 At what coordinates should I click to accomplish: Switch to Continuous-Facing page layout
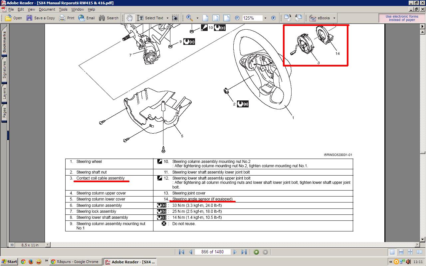point(410,252)
